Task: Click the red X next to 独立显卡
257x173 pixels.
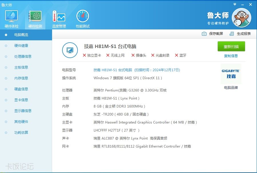Action: click(x=84, y=55)
